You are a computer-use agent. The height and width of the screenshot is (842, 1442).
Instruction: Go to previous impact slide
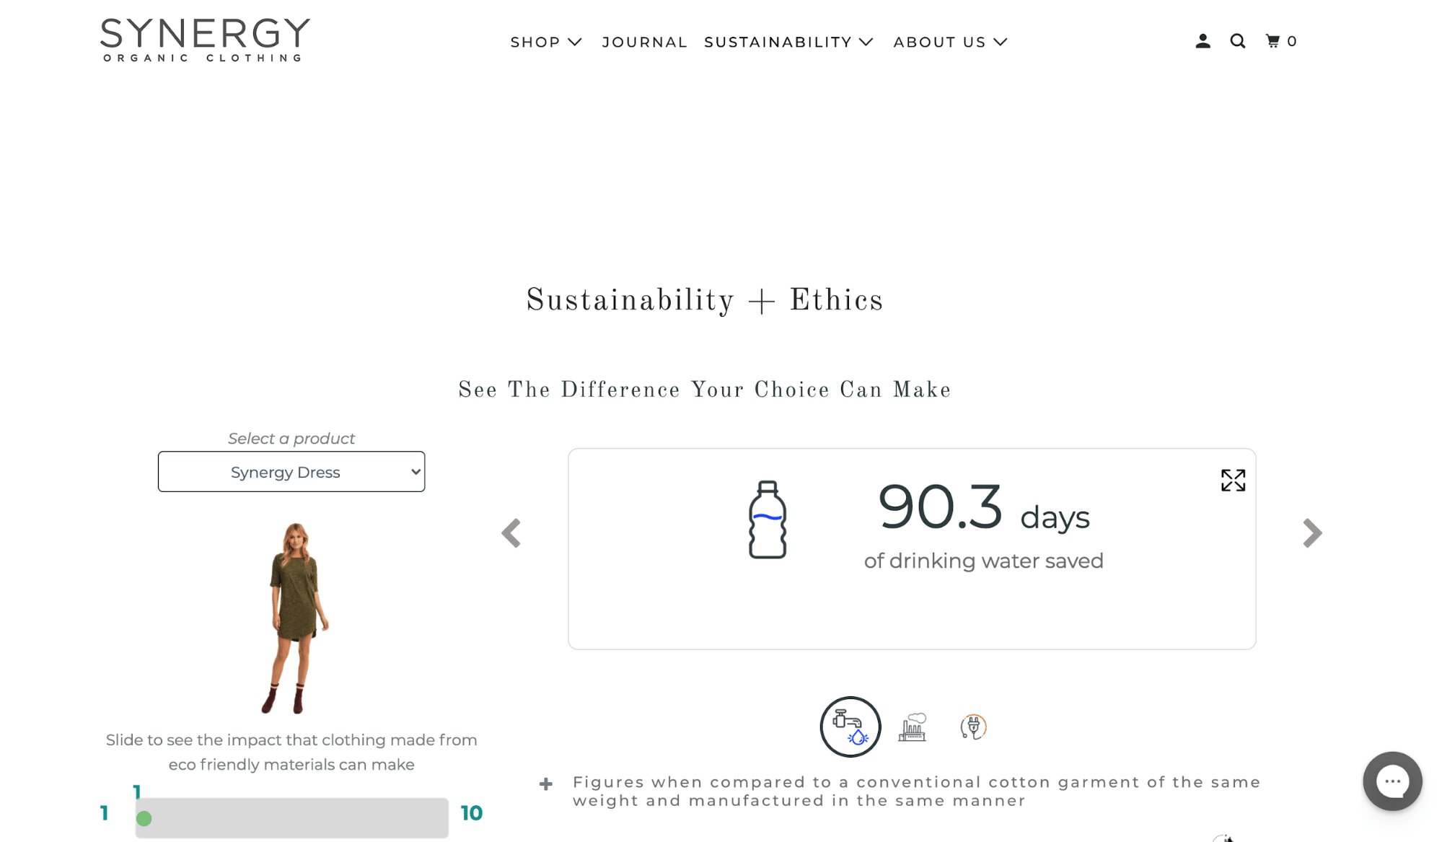(511, 534)
